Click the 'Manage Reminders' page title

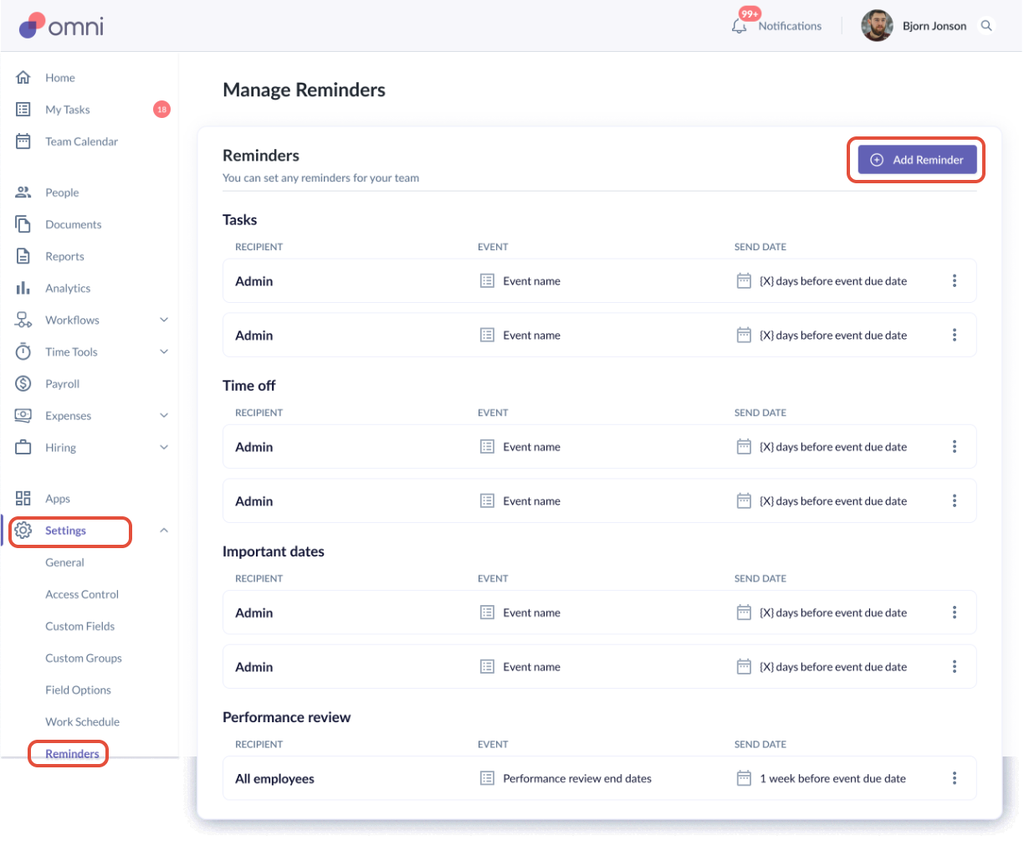pyautogui.click(x=305, y=90)
